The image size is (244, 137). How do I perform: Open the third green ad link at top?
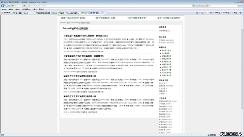coord(137,18)
